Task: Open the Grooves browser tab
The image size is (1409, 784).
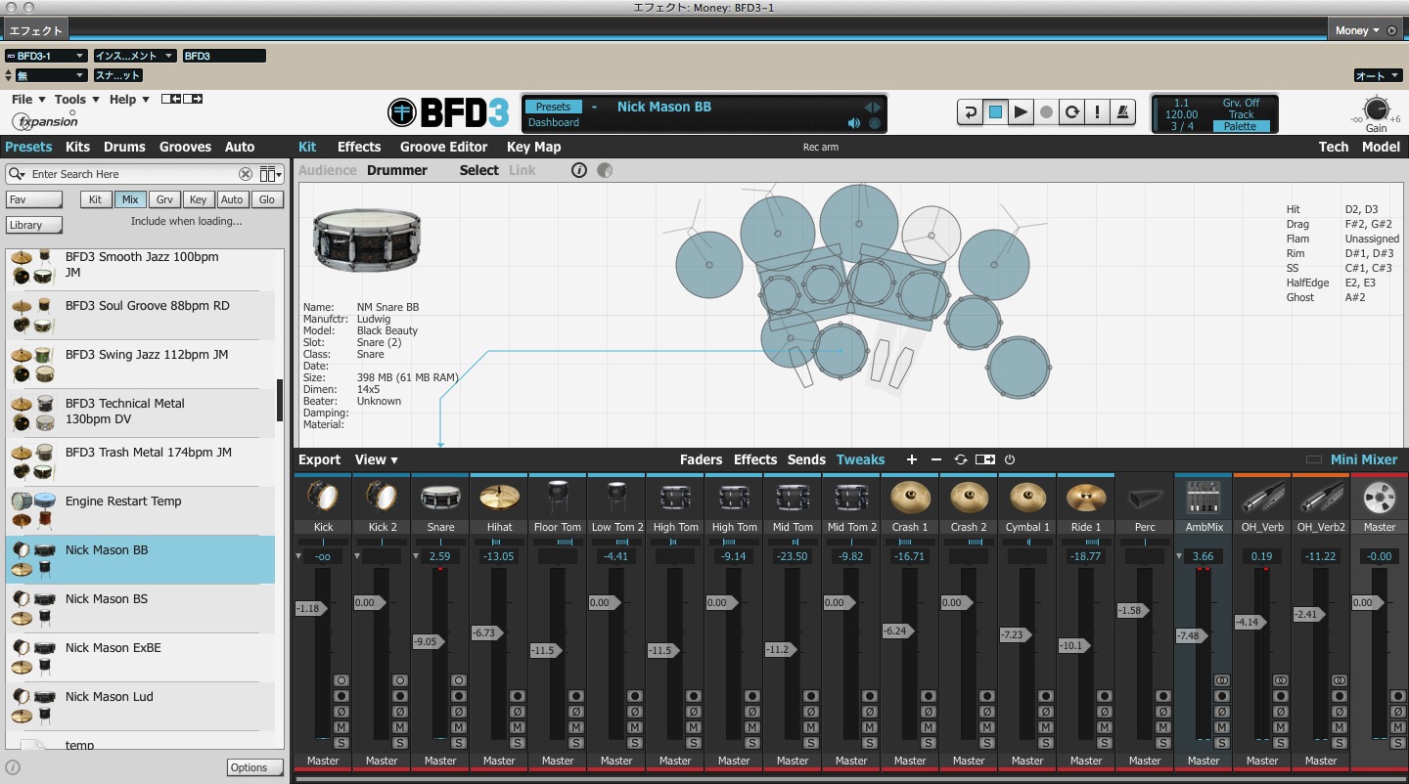Action: pos(185,147)
